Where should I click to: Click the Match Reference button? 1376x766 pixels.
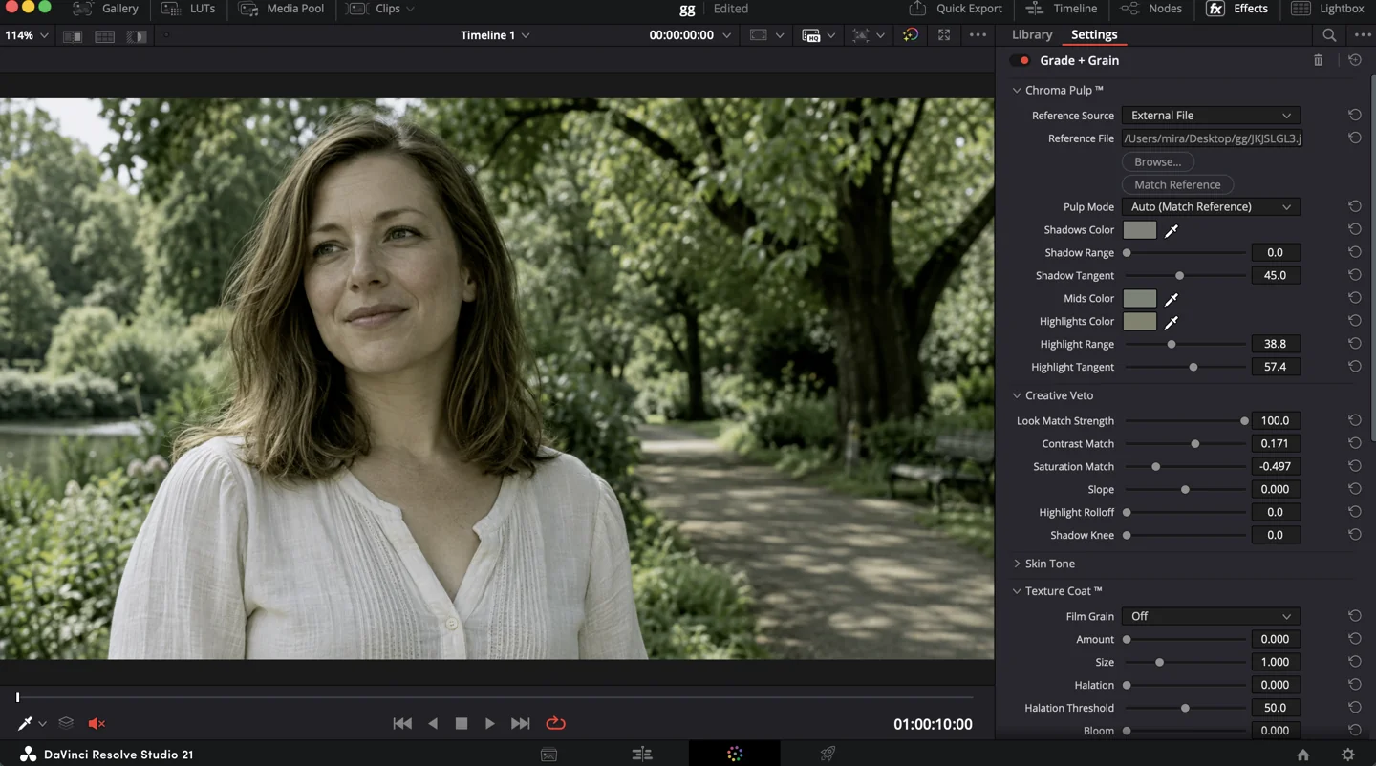tap(1177, 184)
